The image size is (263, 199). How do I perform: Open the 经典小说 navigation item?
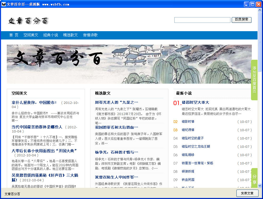click(x=51, y=35)
